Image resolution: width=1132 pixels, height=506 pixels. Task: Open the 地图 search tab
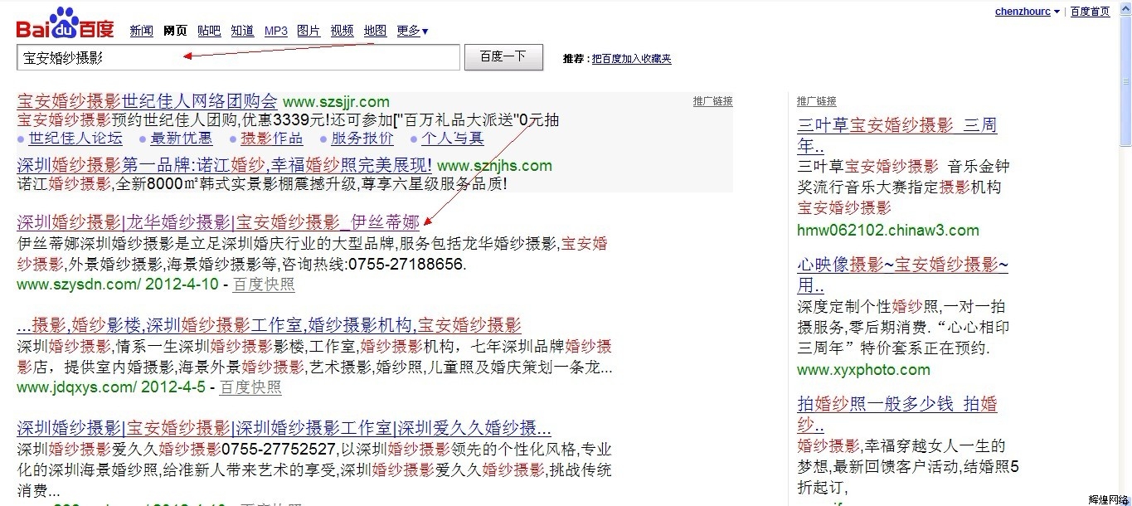[375, 31]
